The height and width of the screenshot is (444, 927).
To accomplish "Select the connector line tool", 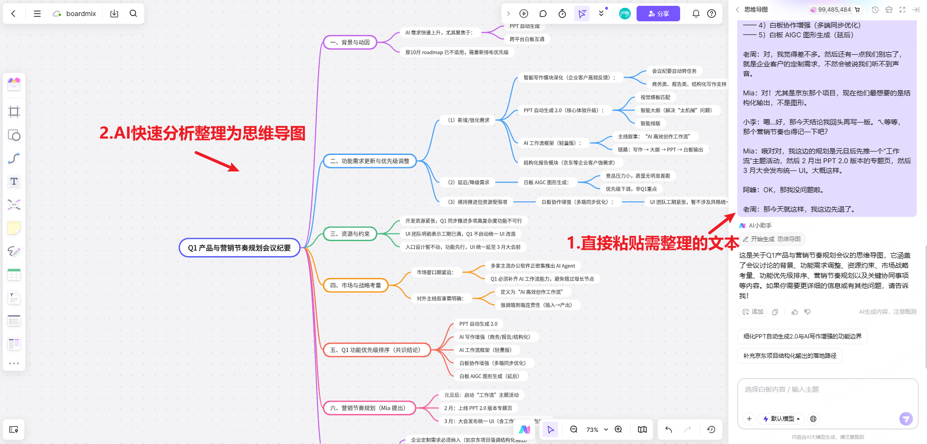I will pos(14,158).
